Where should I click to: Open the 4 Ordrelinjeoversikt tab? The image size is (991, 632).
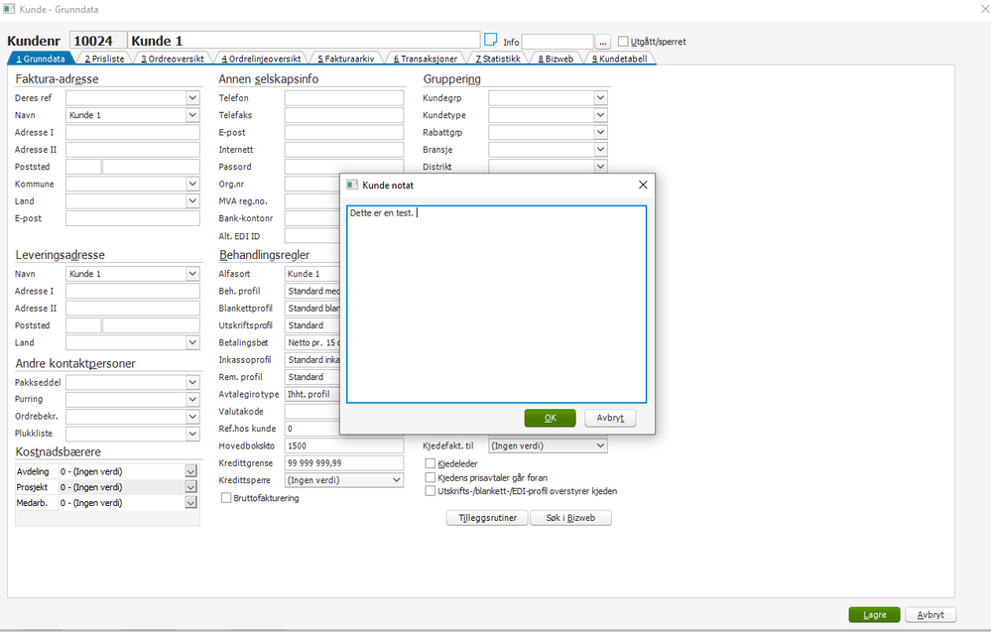click(x=261, y=59)
